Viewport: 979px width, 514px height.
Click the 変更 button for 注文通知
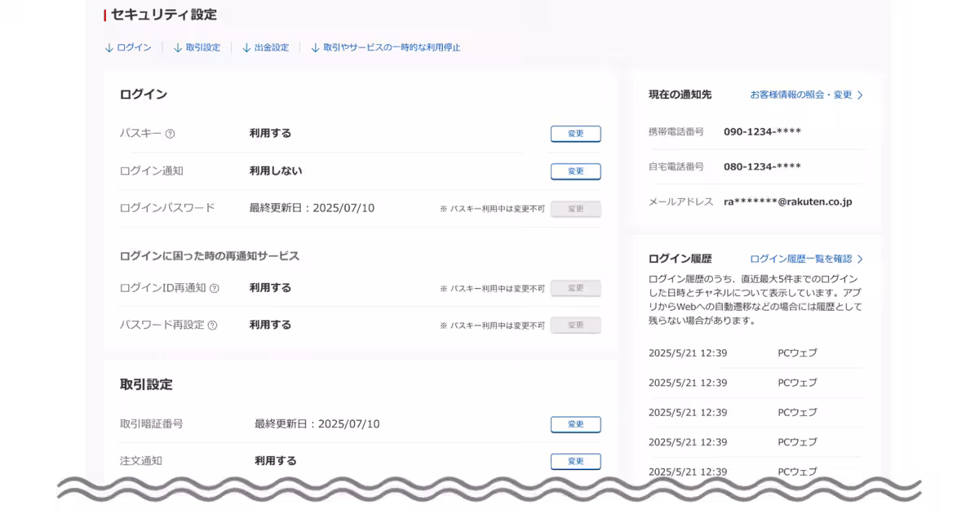(x=575, y=461)
